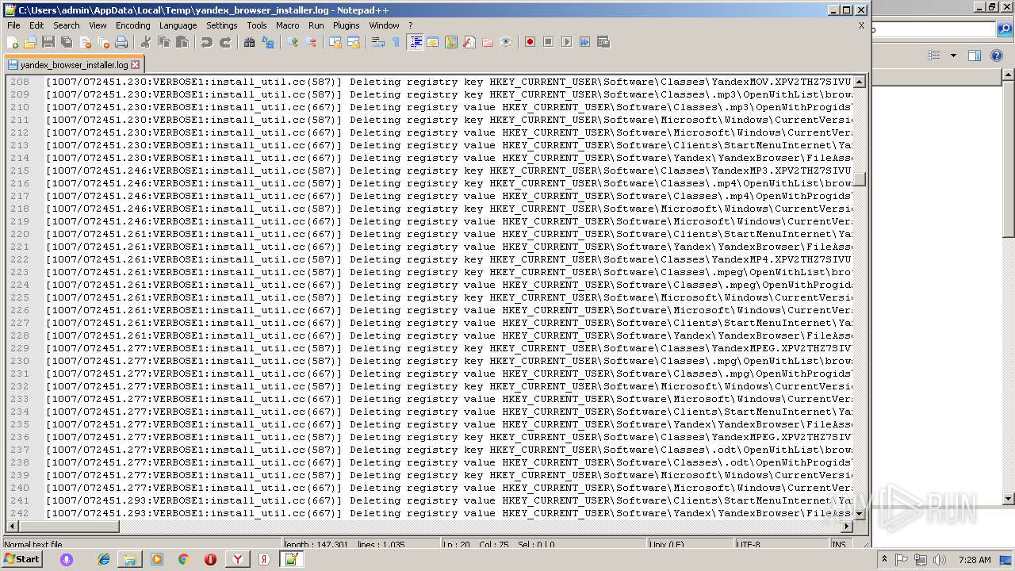Open the user-defined language icon
This screenshot has width=1015, height=571.
click(x=432, y=42)
